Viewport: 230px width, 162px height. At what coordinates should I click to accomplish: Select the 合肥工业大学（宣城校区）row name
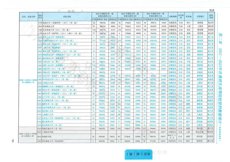[x=54, y=65]
